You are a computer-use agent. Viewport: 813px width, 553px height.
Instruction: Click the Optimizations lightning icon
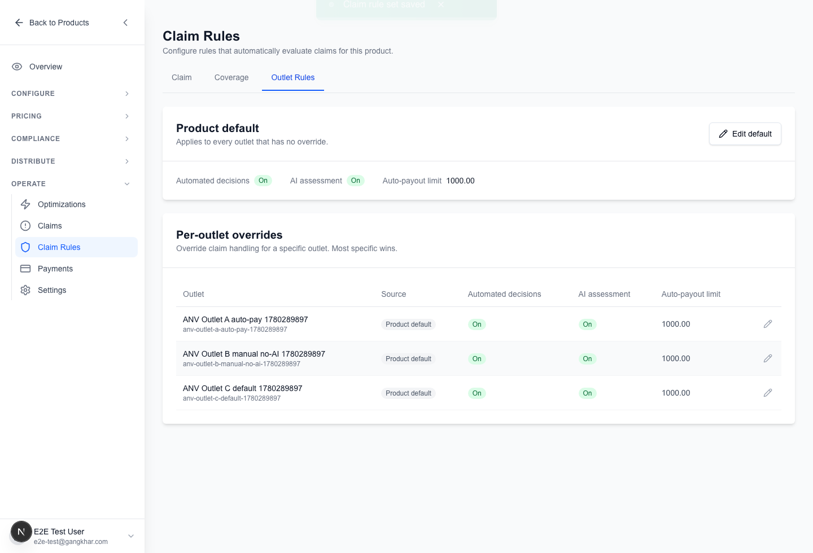[25, 204]
